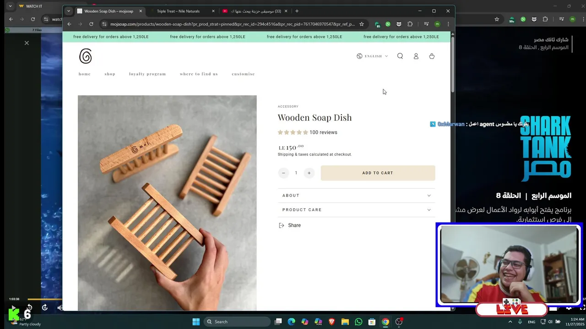Click the Share text link
Image resolution: width=586 pixels, height=329 pixels.
pos(294,225)
